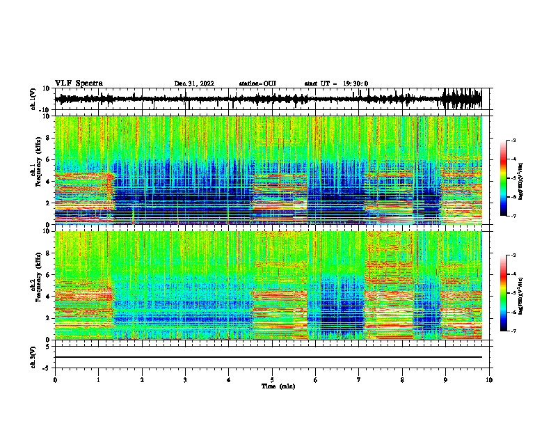Click the "4" kHz tick on ch.1 spectrogram axis
Viewport: 551px width, 426px height.
[49, 182]
